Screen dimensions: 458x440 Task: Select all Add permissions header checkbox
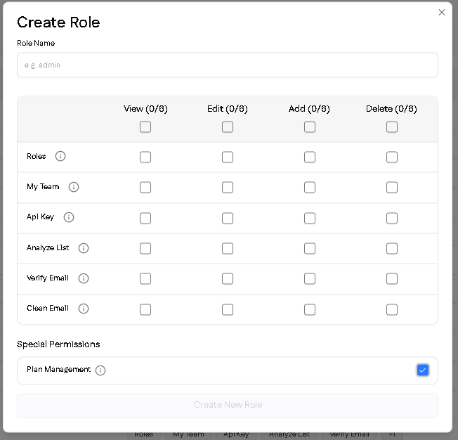point(310,127)
